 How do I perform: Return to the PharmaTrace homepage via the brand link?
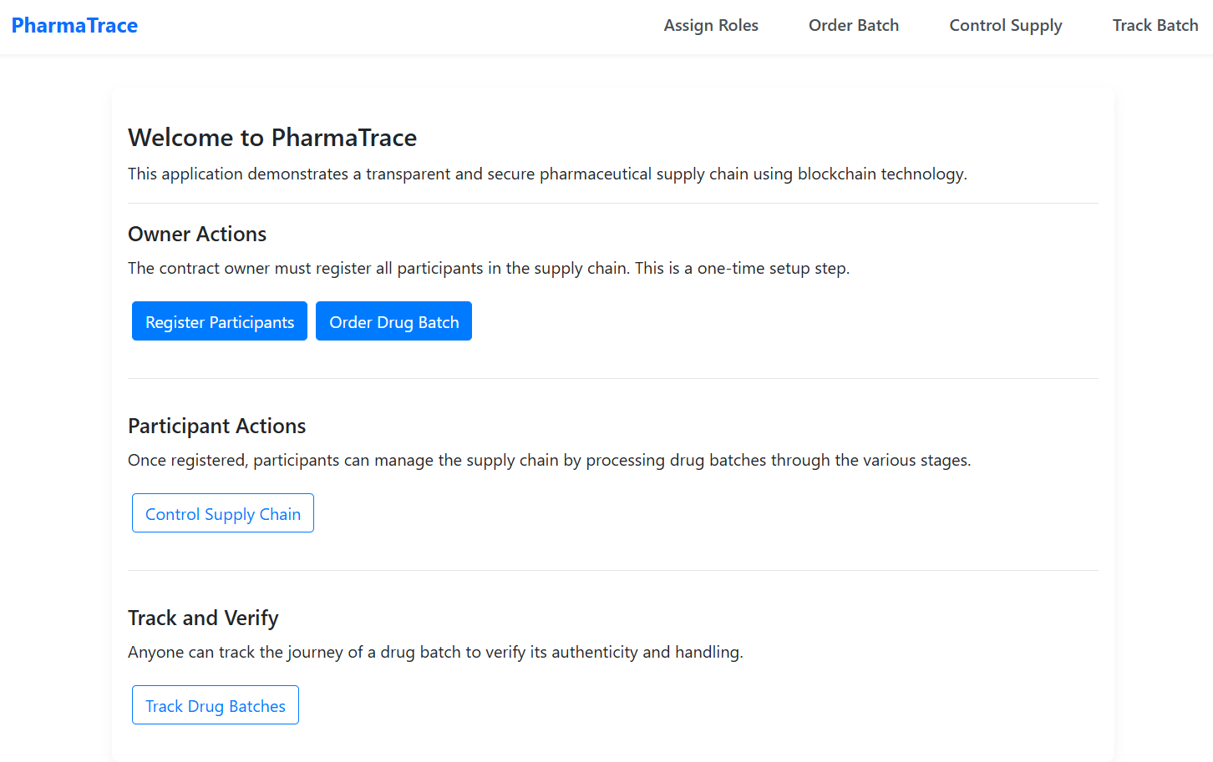click(x=74, y=25)
